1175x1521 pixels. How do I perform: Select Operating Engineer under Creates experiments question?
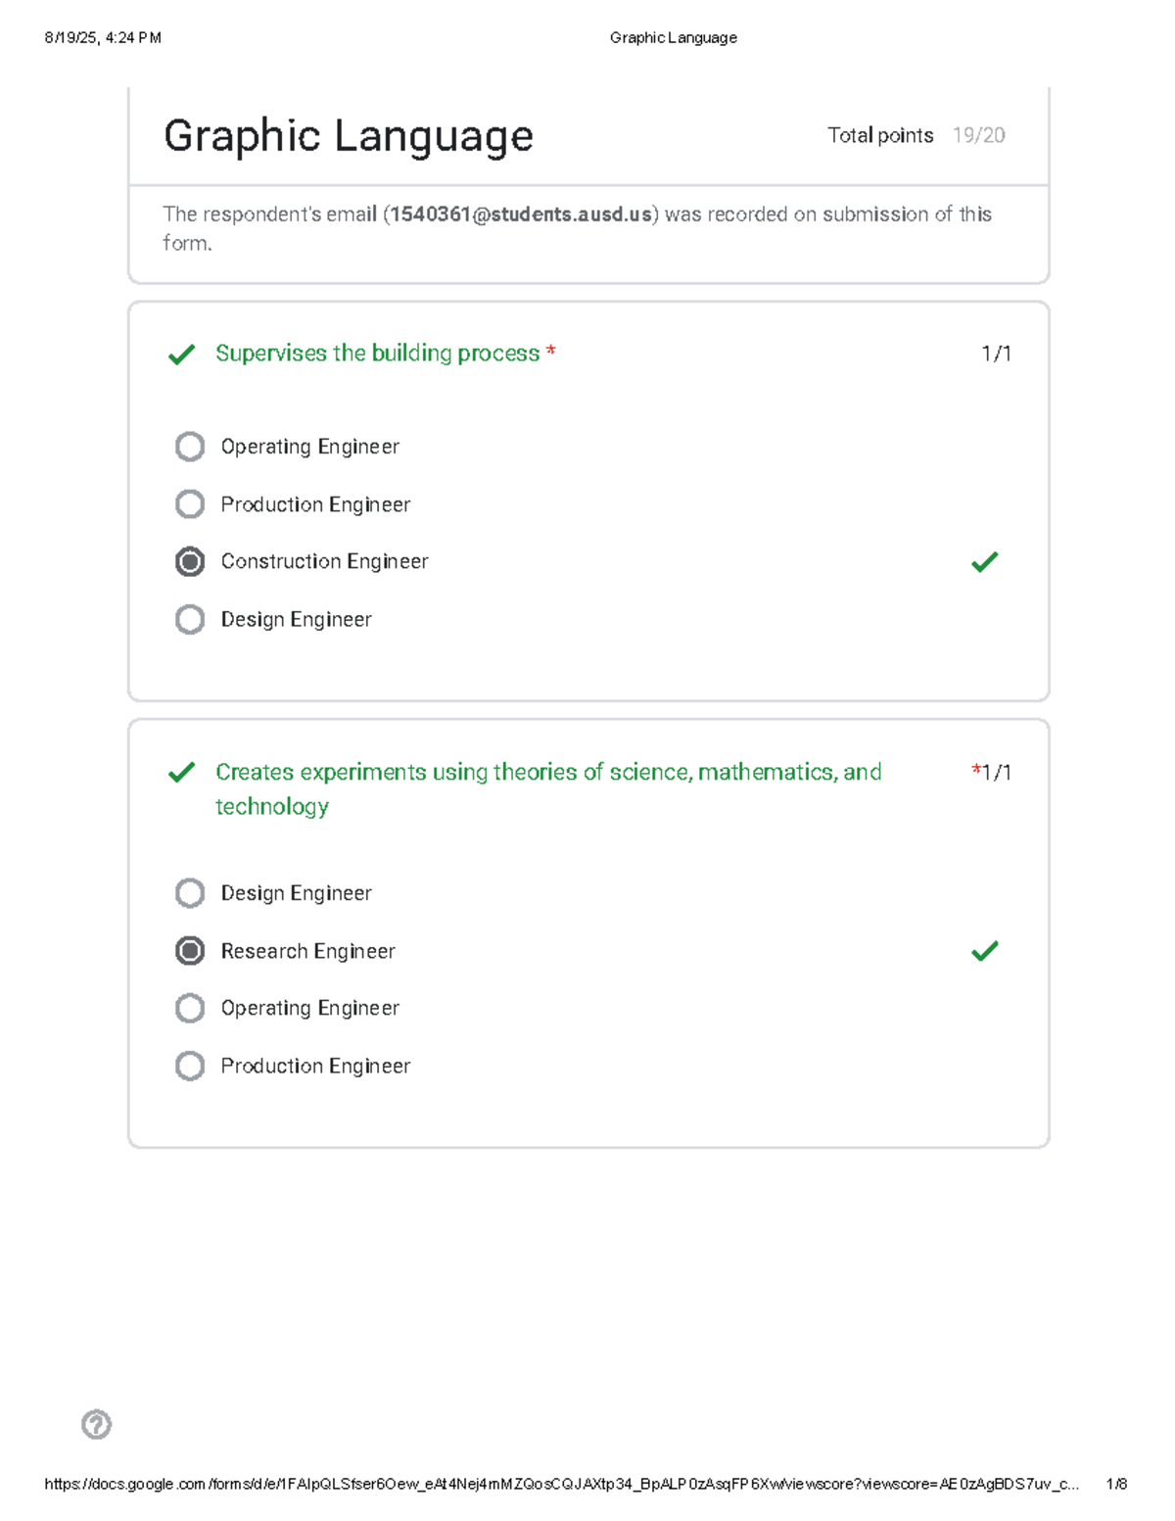[x=190, y=1008]
